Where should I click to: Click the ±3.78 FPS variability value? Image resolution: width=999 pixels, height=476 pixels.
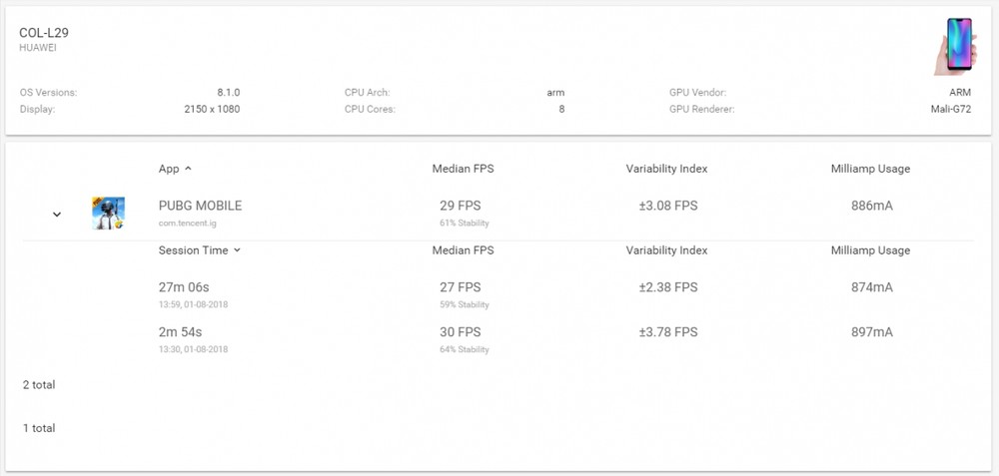(668, 332)
